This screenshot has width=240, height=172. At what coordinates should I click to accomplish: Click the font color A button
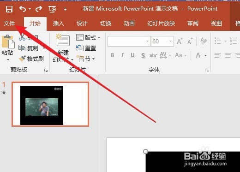pos(198,55)
